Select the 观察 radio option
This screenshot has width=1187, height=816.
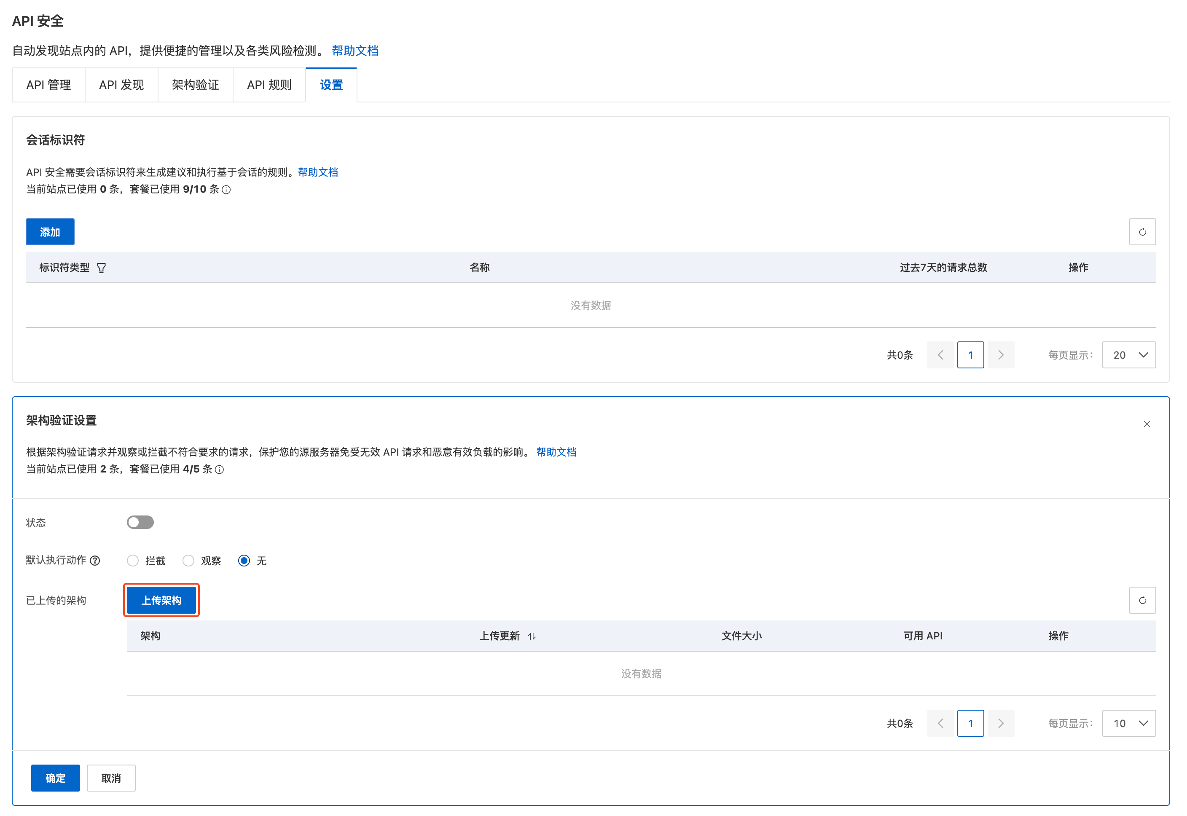click(x=189, y=561)
